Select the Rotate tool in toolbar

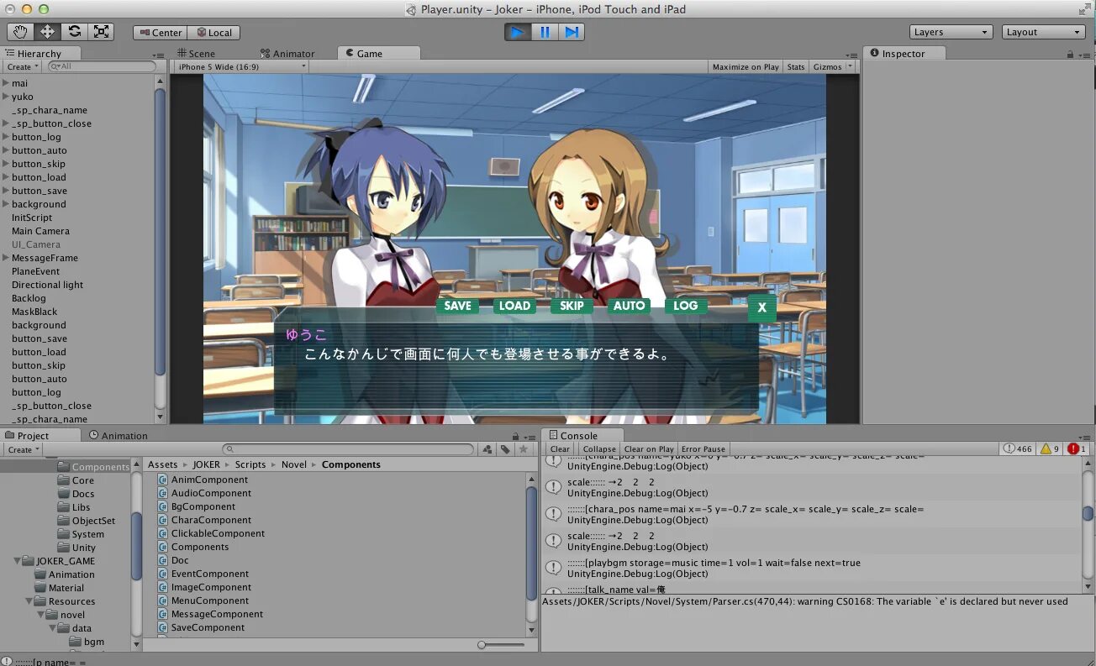tap(74, 32)
